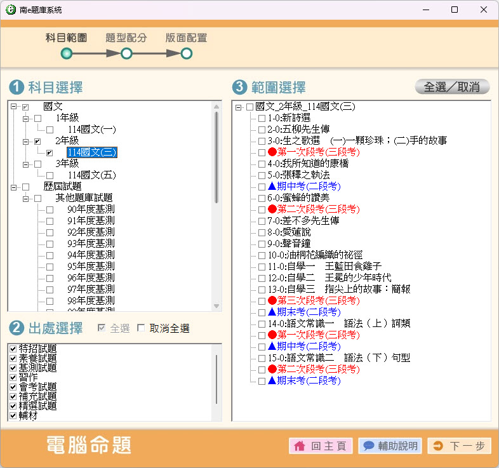Click the number 2 badge beside 出處選擇

[x=17, y=328]
